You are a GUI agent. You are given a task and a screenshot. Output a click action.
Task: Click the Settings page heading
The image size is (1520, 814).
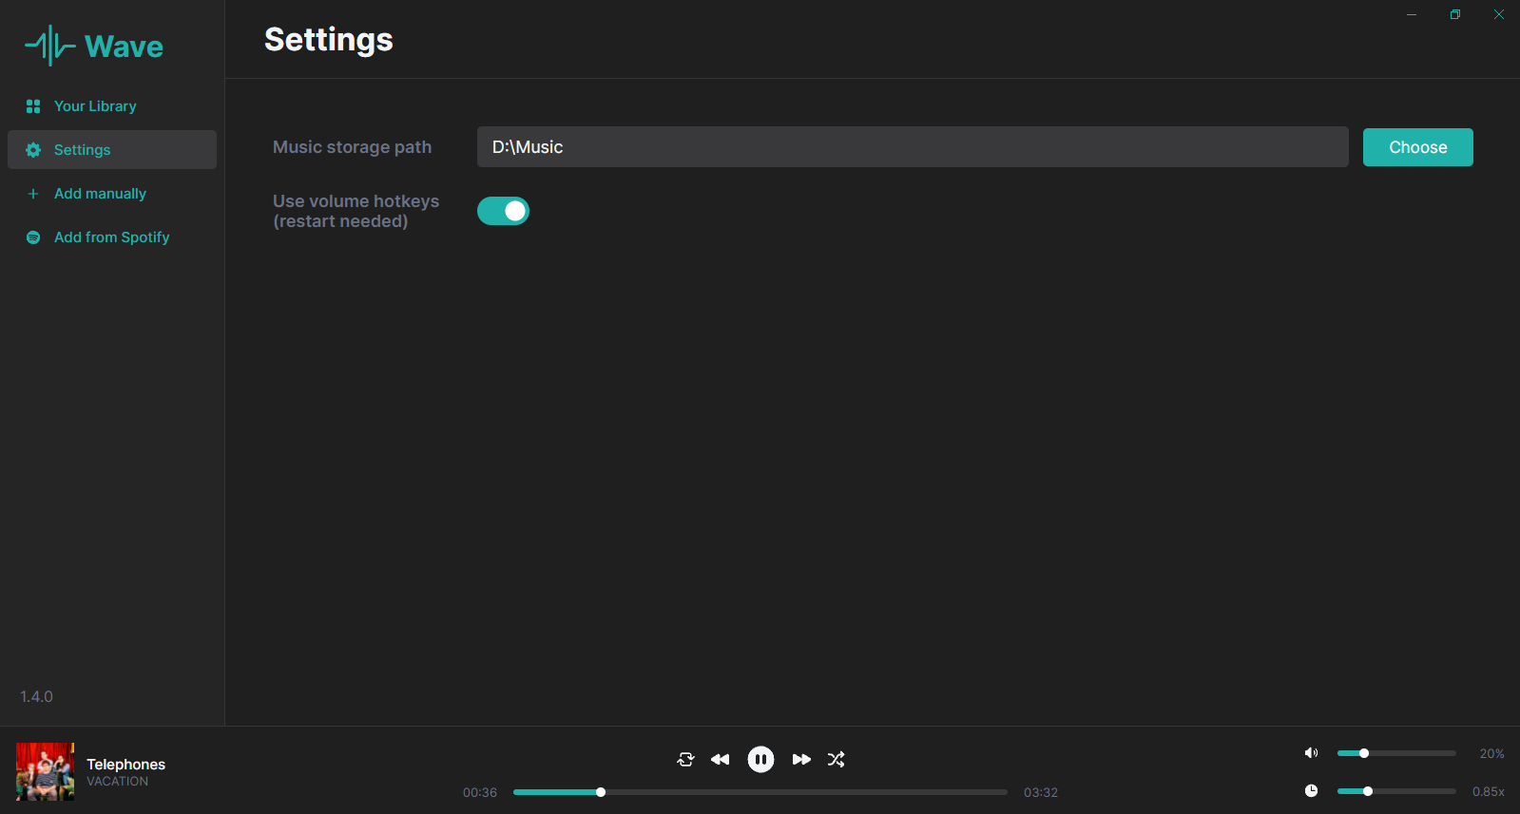329,40
